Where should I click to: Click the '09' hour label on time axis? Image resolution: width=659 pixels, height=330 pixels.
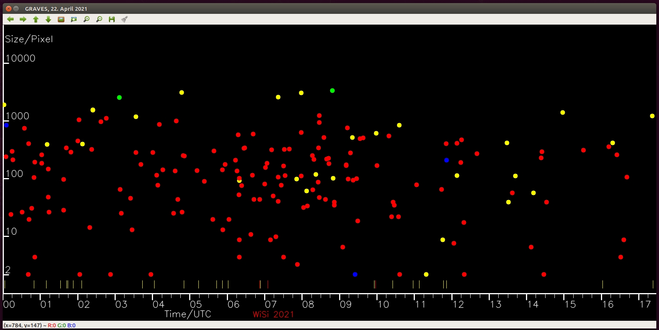point(346,304)
